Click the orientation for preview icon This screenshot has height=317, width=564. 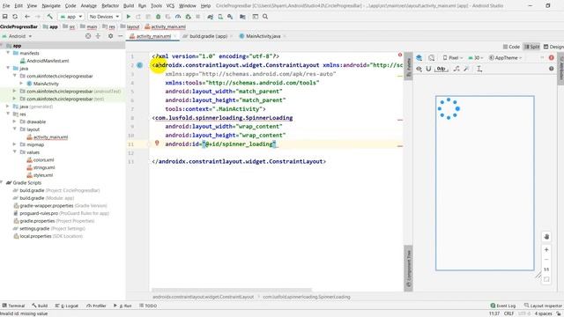coord(432,58)
